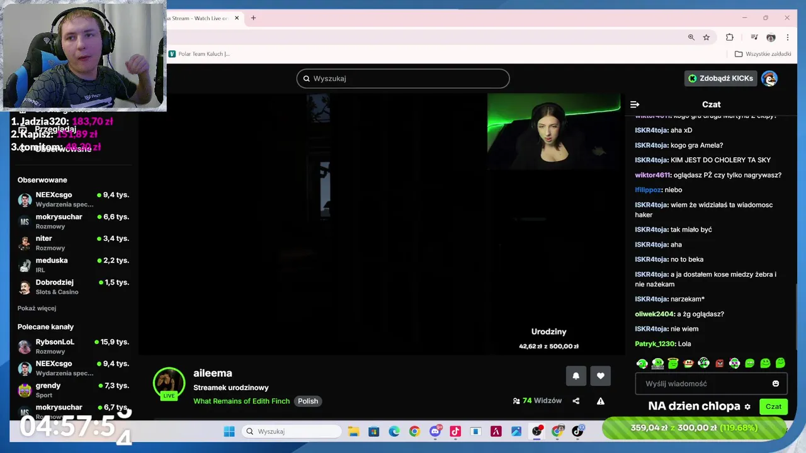
Task: Click username wiktor4611 in chat
Action: click(x=652, y=175)
